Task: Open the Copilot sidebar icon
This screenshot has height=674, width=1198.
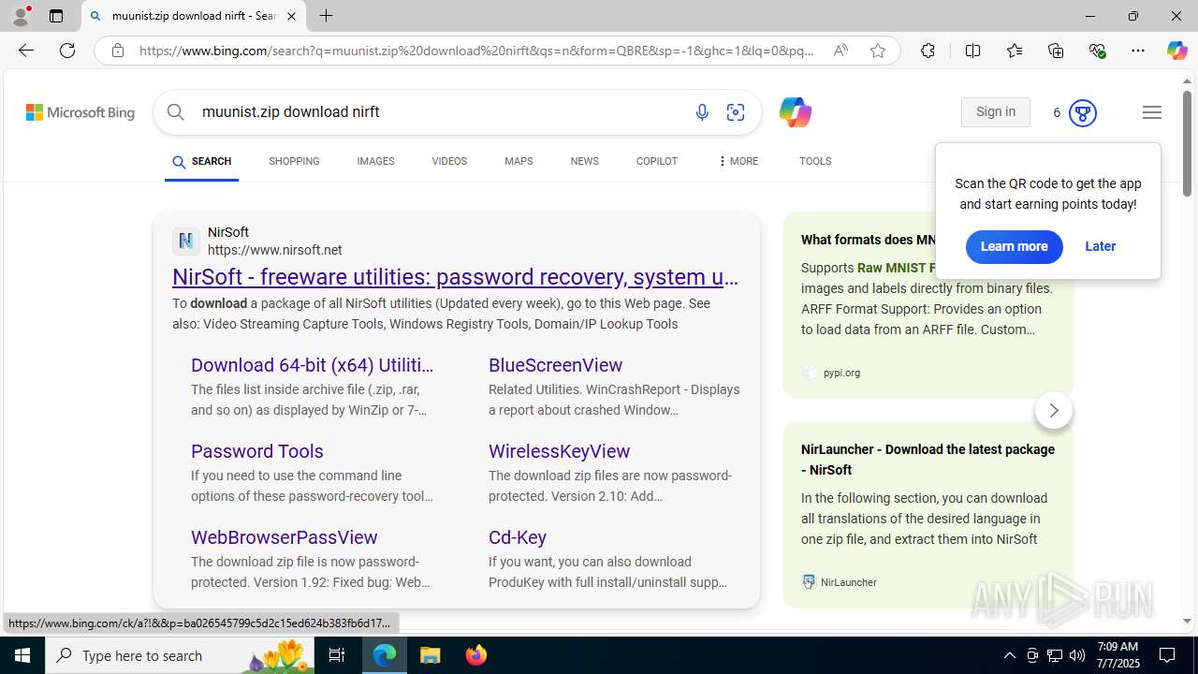Action: click(1176, 51)
